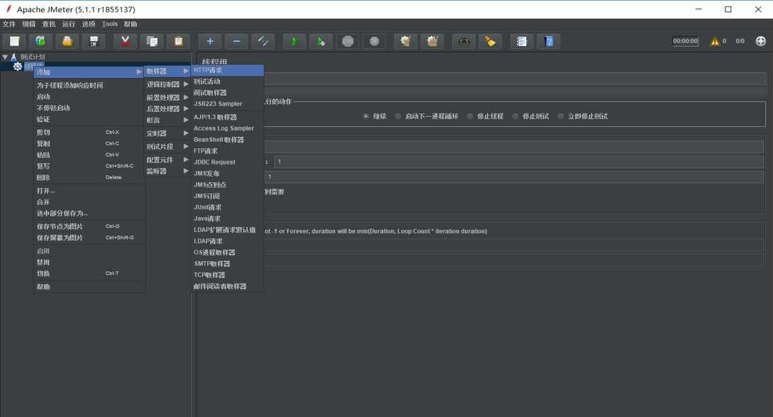The height and width of the screenshot is (417, 773).
Task: Choose 保存节点为图片 in context menu
Action: (89, 226)
